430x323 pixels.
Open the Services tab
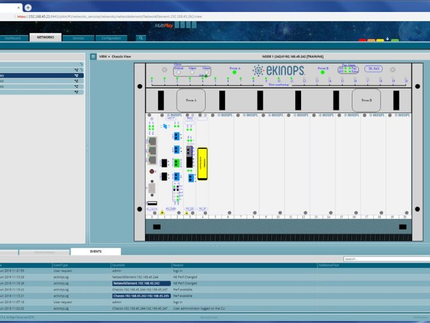(x=78, y=38)
